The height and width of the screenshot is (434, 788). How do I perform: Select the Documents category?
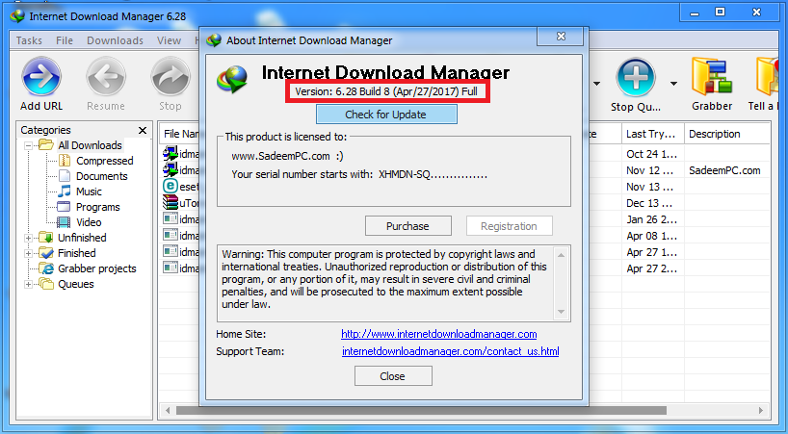point(102,176)
